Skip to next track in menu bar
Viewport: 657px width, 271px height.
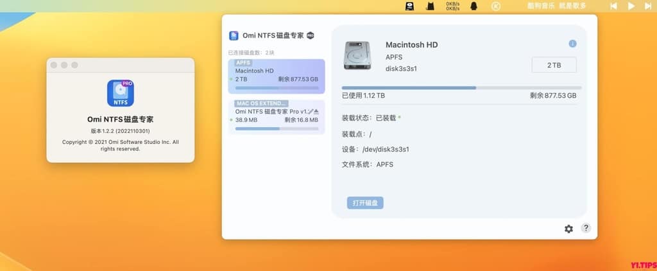(x=648, y=6)
